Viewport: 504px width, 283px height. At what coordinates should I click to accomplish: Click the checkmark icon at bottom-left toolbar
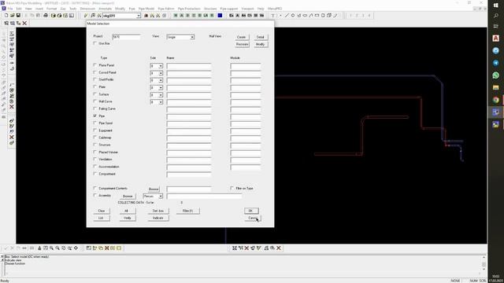point(6,248)
